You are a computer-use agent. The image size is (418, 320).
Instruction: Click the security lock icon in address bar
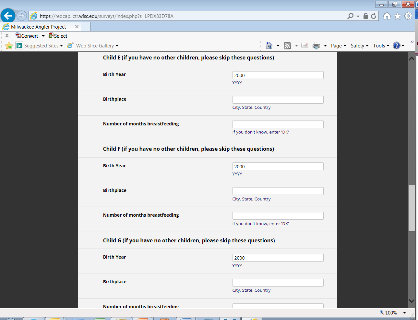point(366,16)
